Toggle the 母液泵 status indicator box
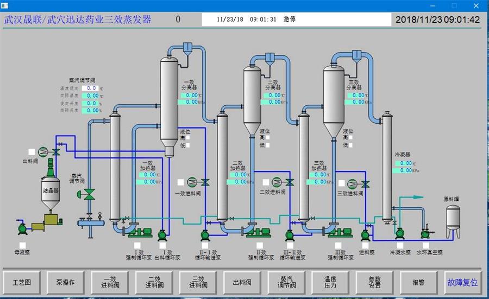The image size is (489, 299). [x=22, y=245]
